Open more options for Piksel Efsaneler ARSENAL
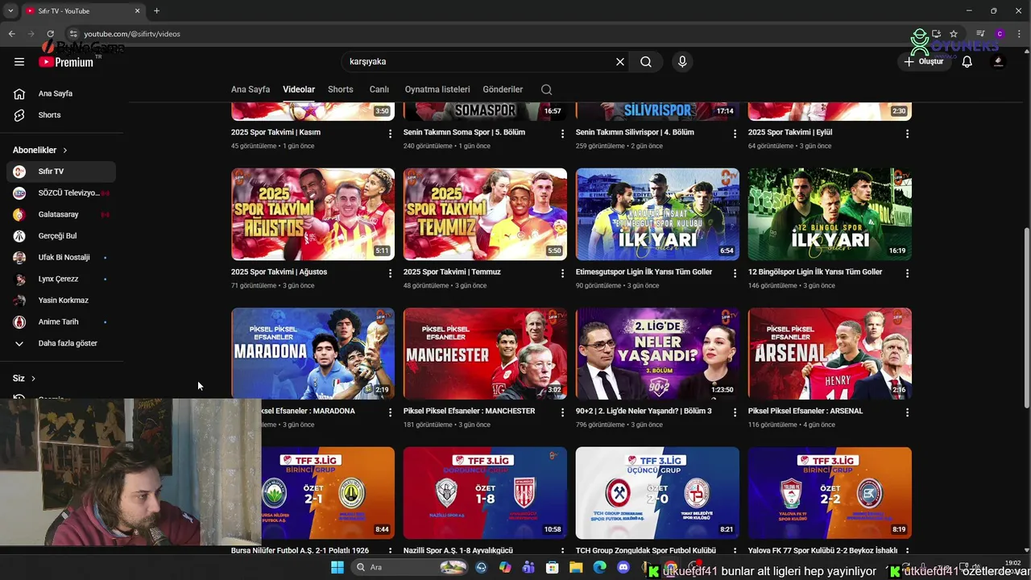Image resolution: width=1031 pixels, height=580 pixels. (907, 412)
